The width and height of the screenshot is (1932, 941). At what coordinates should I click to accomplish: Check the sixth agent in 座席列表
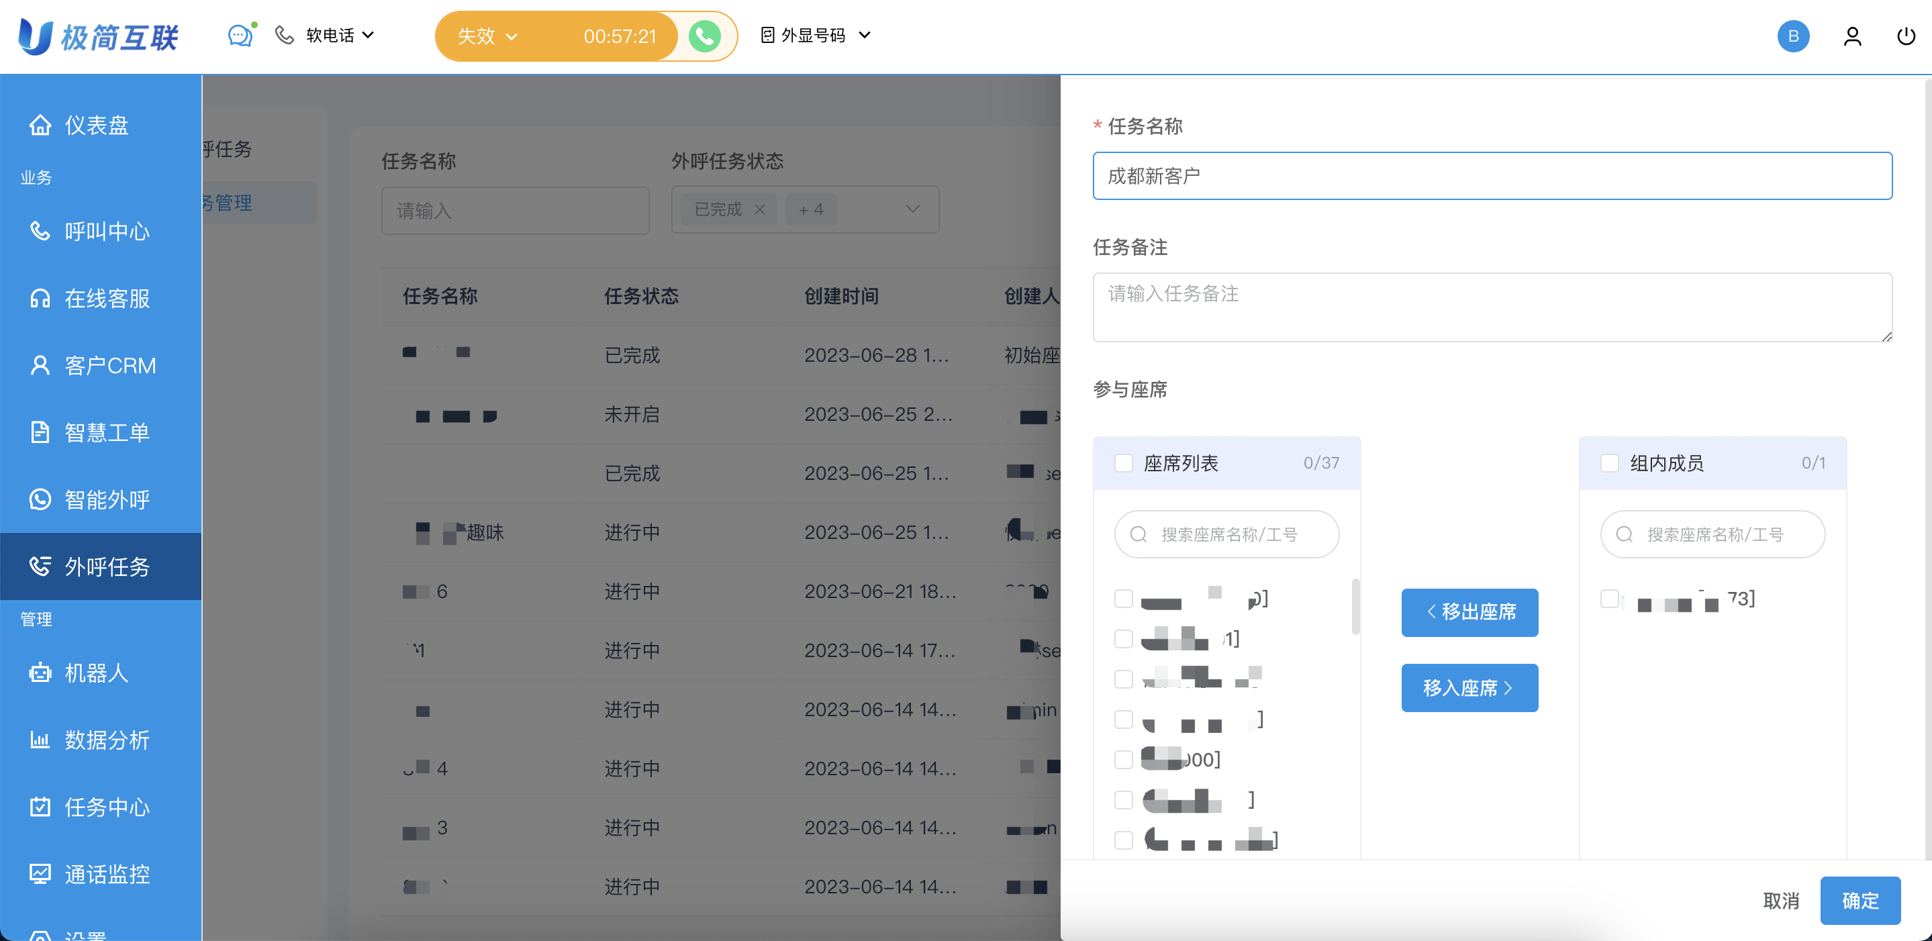1123,799
